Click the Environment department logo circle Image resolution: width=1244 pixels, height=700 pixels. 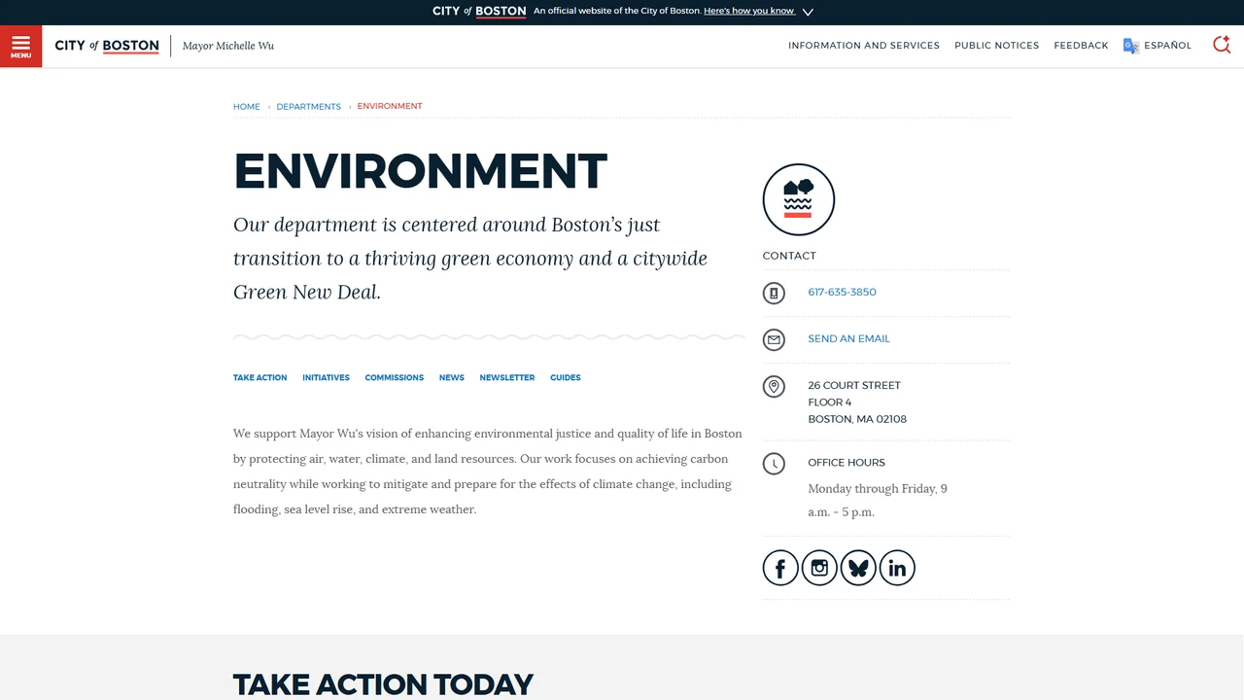pyautogui.click(x=799, y=199)
